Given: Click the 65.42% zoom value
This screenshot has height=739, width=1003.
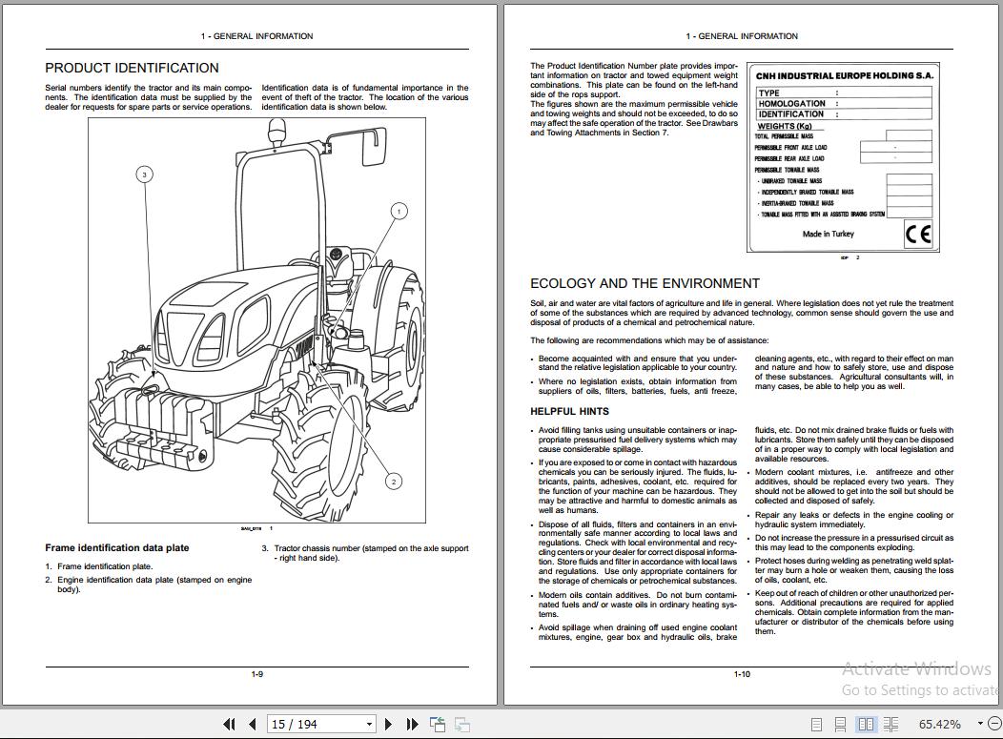Looking at the screenshot, I should click(940, 725).
